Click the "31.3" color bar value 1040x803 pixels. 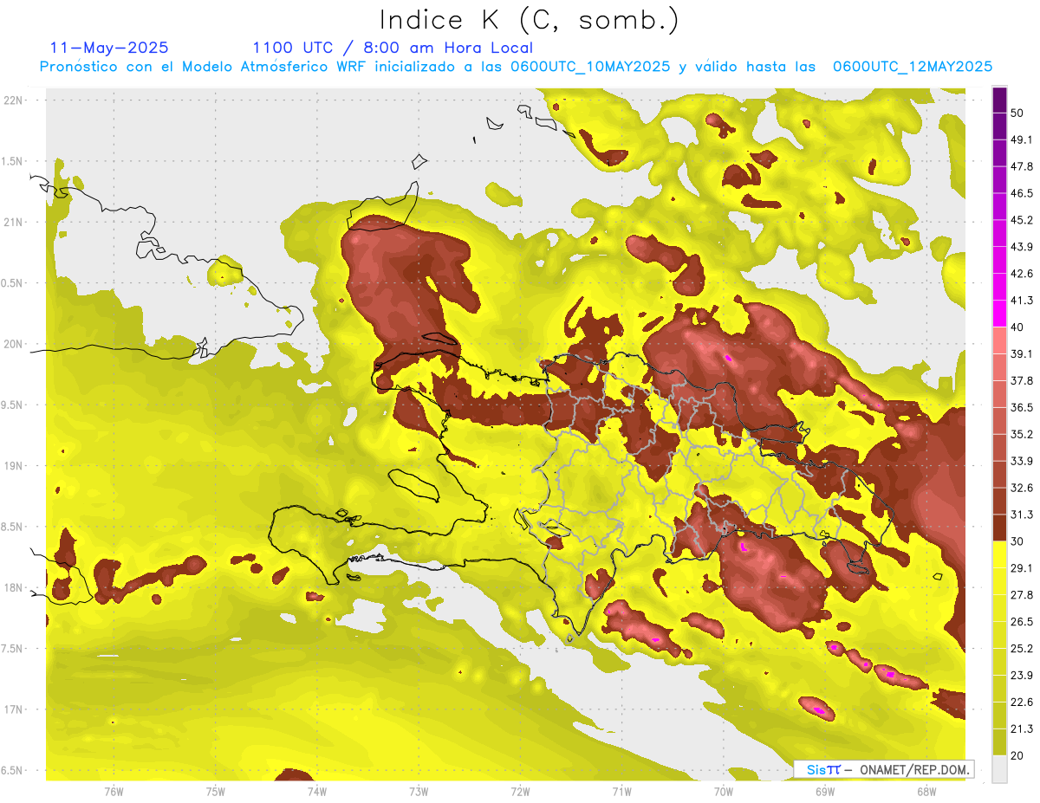click(x=1022, y=515)
